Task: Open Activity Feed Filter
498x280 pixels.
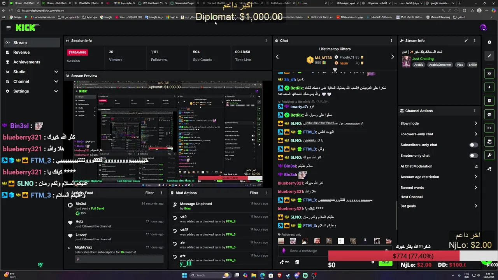Action: [149, 193]
